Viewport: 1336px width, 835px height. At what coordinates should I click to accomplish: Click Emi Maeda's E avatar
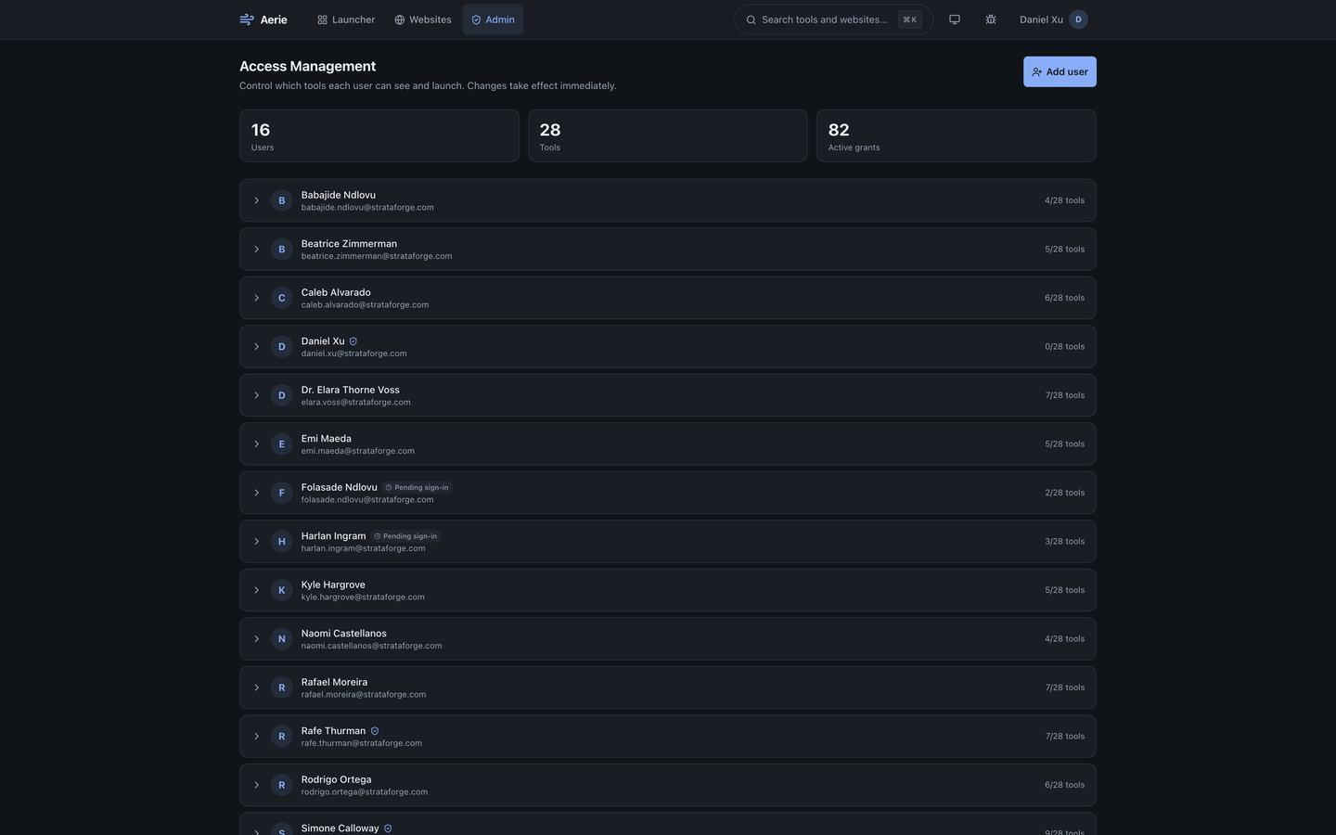pos(282,444)
